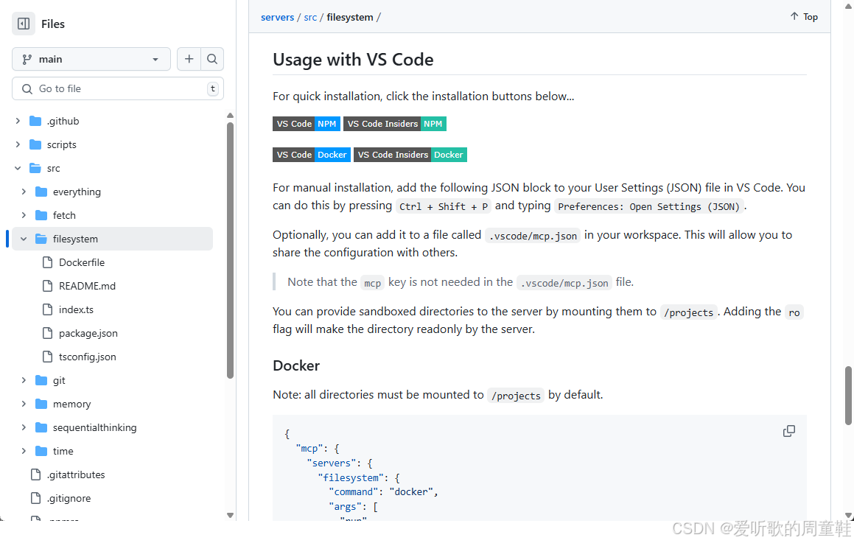Click the Docker section heading
The image size is (854, 543).
296,365
